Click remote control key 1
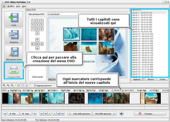The width and height of the screenshot is (170, 122). (33, 21)
